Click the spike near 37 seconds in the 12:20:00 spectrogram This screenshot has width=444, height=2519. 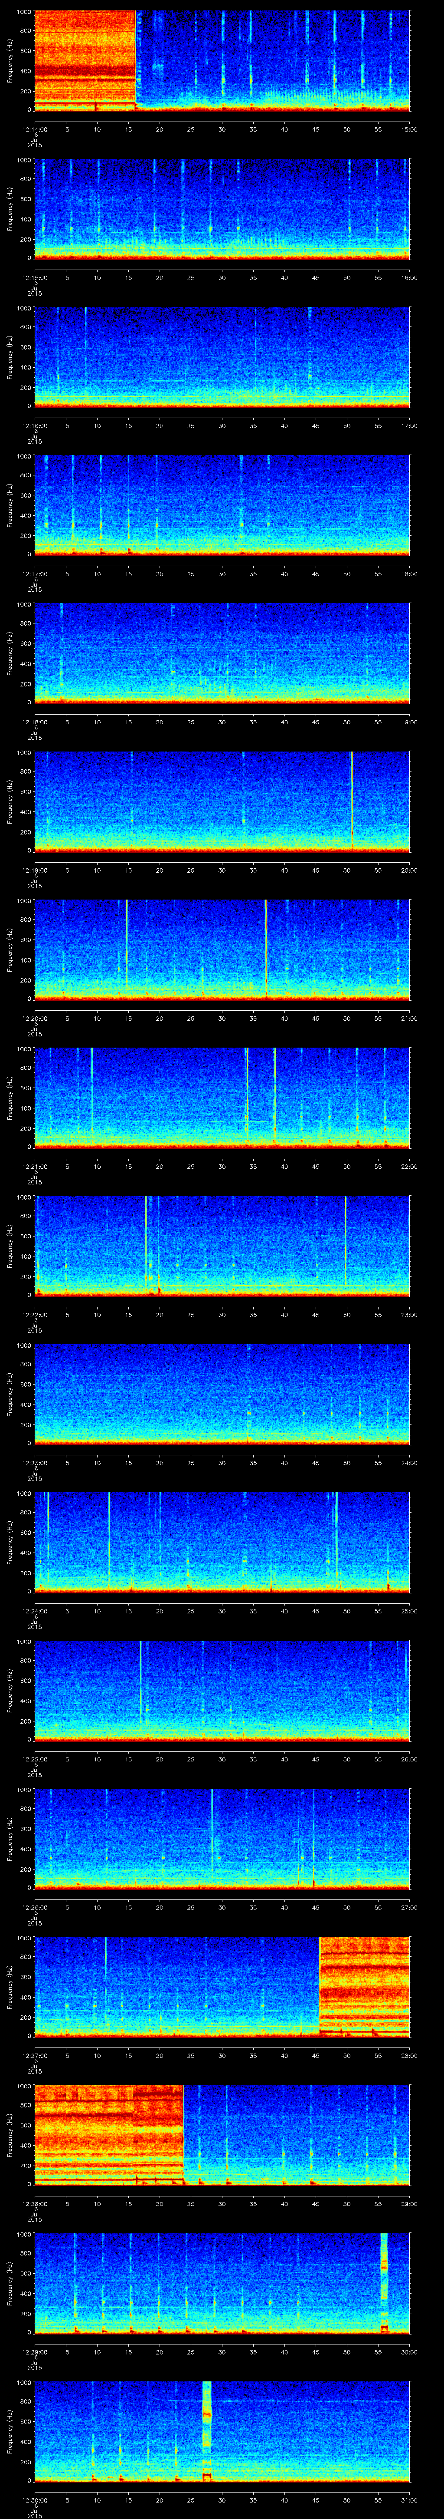[x=265, y=949]
